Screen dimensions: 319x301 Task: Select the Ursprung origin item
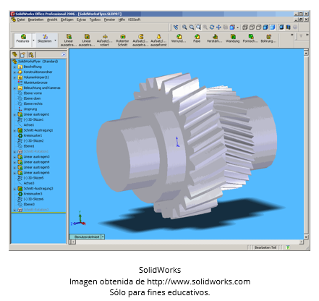pyautogui.click(x=30, y=109)
